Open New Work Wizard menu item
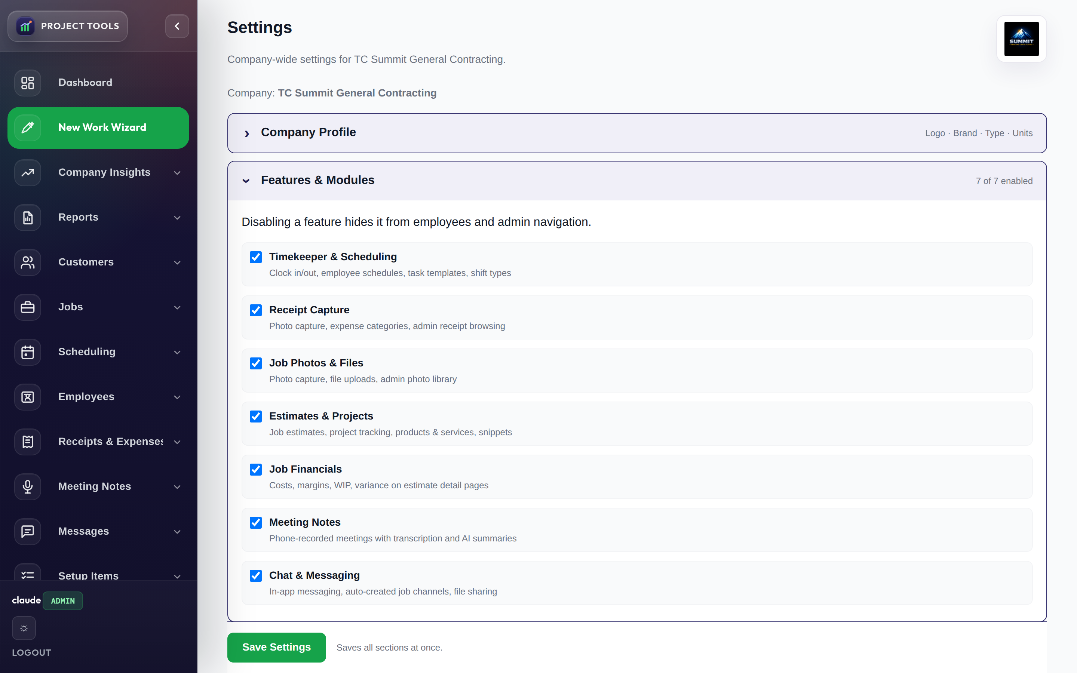The width and height of the screenshot is (1077, 673). click(x=98, y=128)
